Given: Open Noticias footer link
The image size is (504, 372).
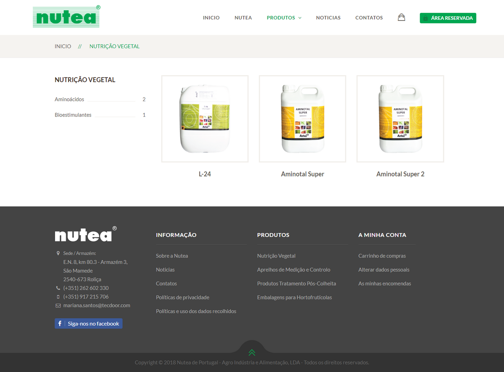Looking at the screenshot, I should 165,270.
